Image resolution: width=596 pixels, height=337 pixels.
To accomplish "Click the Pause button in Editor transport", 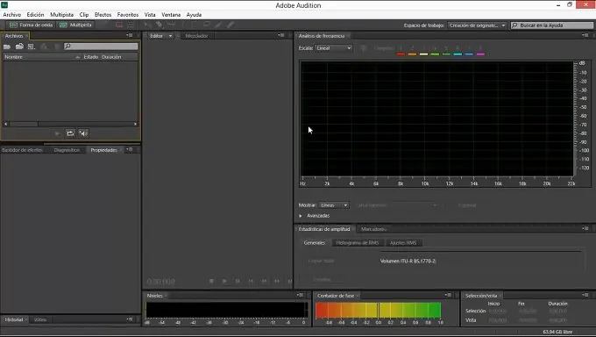I will tap(238, 281).
